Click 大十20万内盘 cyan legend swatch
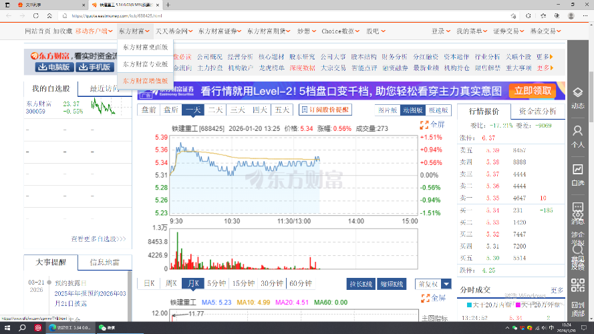This screenshot has height=334, width=594. 469,305
